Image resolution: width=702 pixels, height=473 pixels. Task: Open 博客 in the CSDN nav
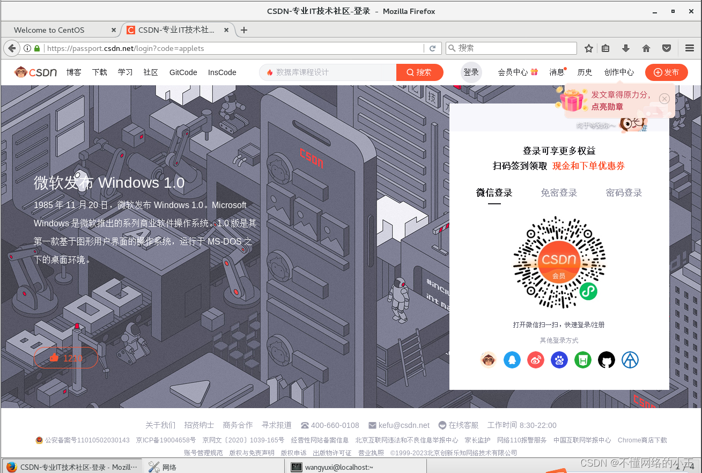tap(74, 72)
